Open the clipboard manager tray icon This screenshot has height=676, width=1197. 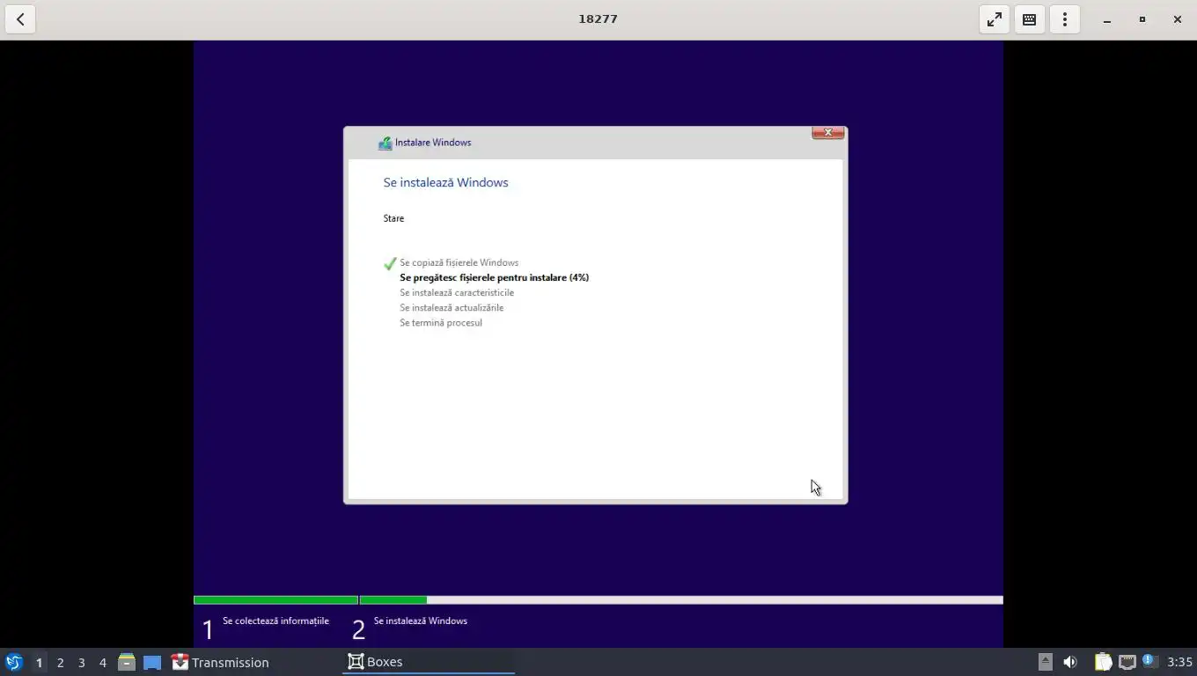pyautogui.click(x=1103, y=662)
